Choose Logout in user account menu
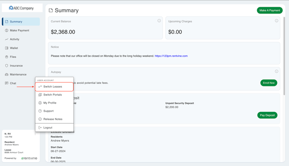The image size is (289, 166). coord(54,127)
